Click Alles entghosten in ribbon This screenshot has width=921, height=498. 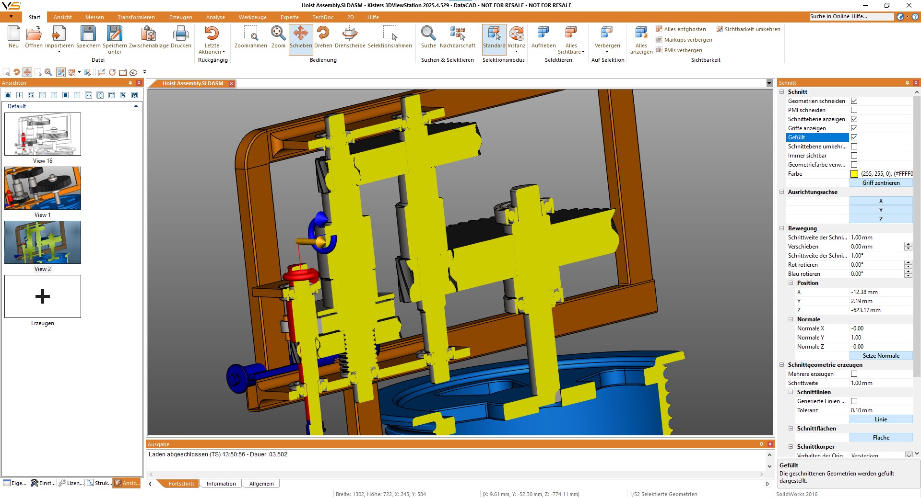click(681, 29)
